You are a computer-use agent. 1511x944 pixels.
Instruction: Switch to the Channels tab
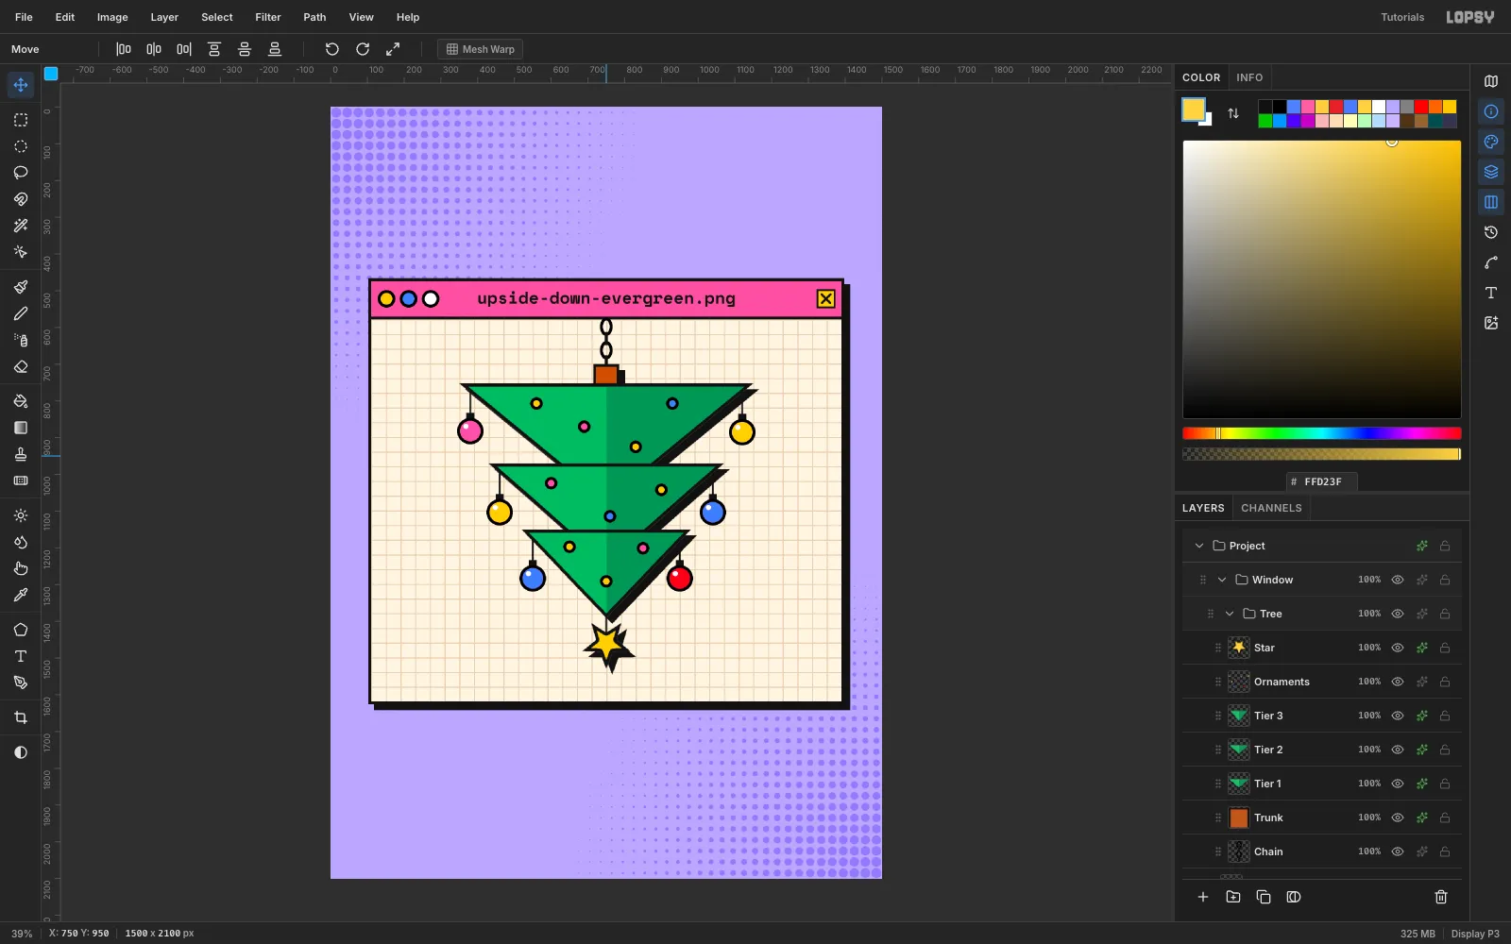[1271, 508]
